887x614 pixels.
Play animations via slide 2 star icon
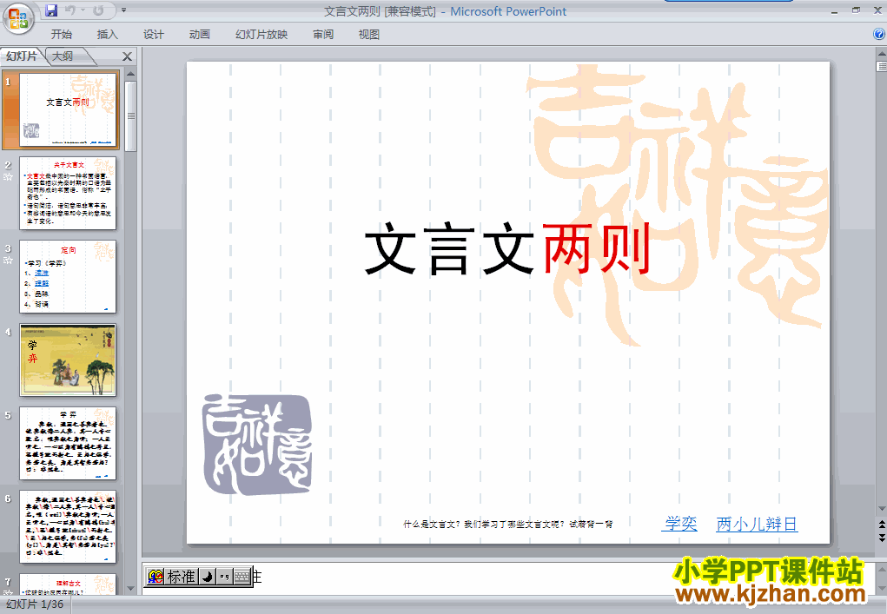click(8, 177)
